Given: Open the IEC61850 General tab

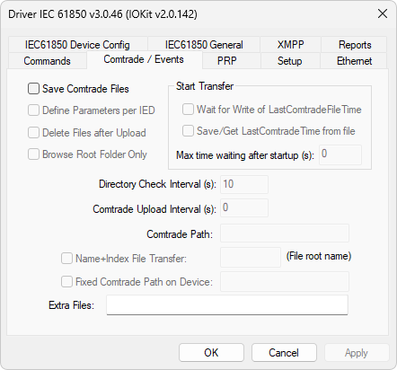Looking at the screenshot, I should (204, 45).
